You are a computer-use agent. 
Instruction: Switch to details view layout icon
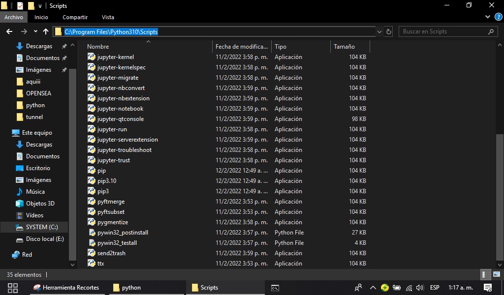coord(485,274)
